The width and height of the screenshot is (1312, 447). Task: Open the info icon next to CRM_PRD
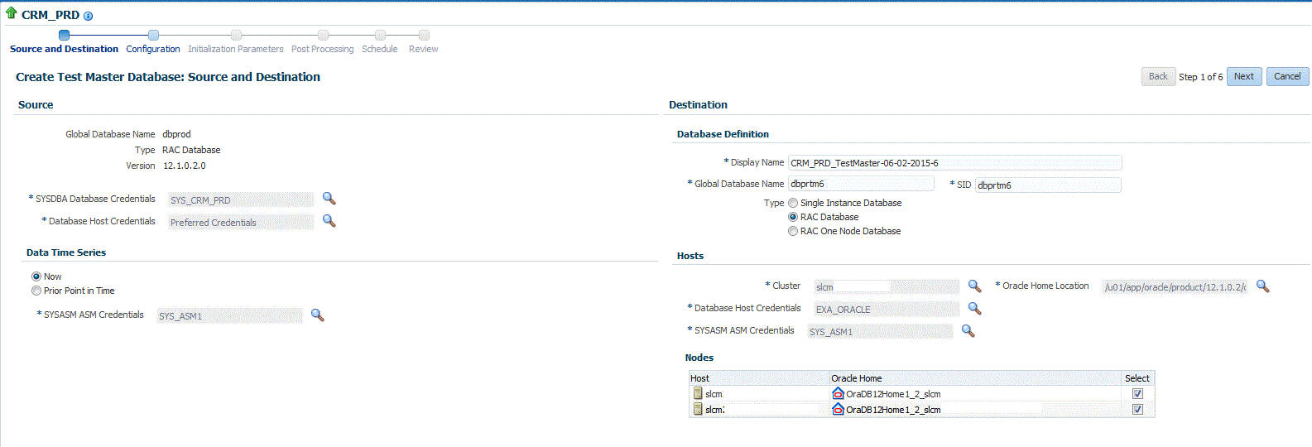(x=88, y=16)
